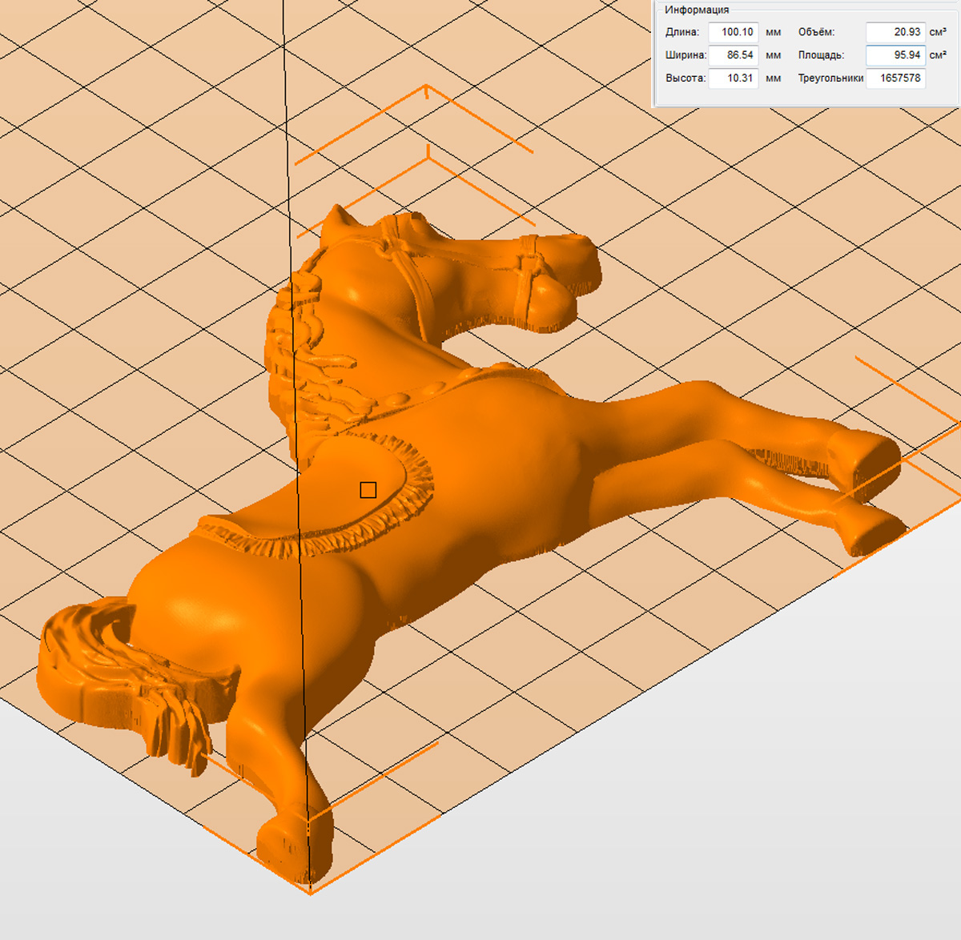961x940 pixels.
Task: Click the Объём value field
Action: coord(895,32)
